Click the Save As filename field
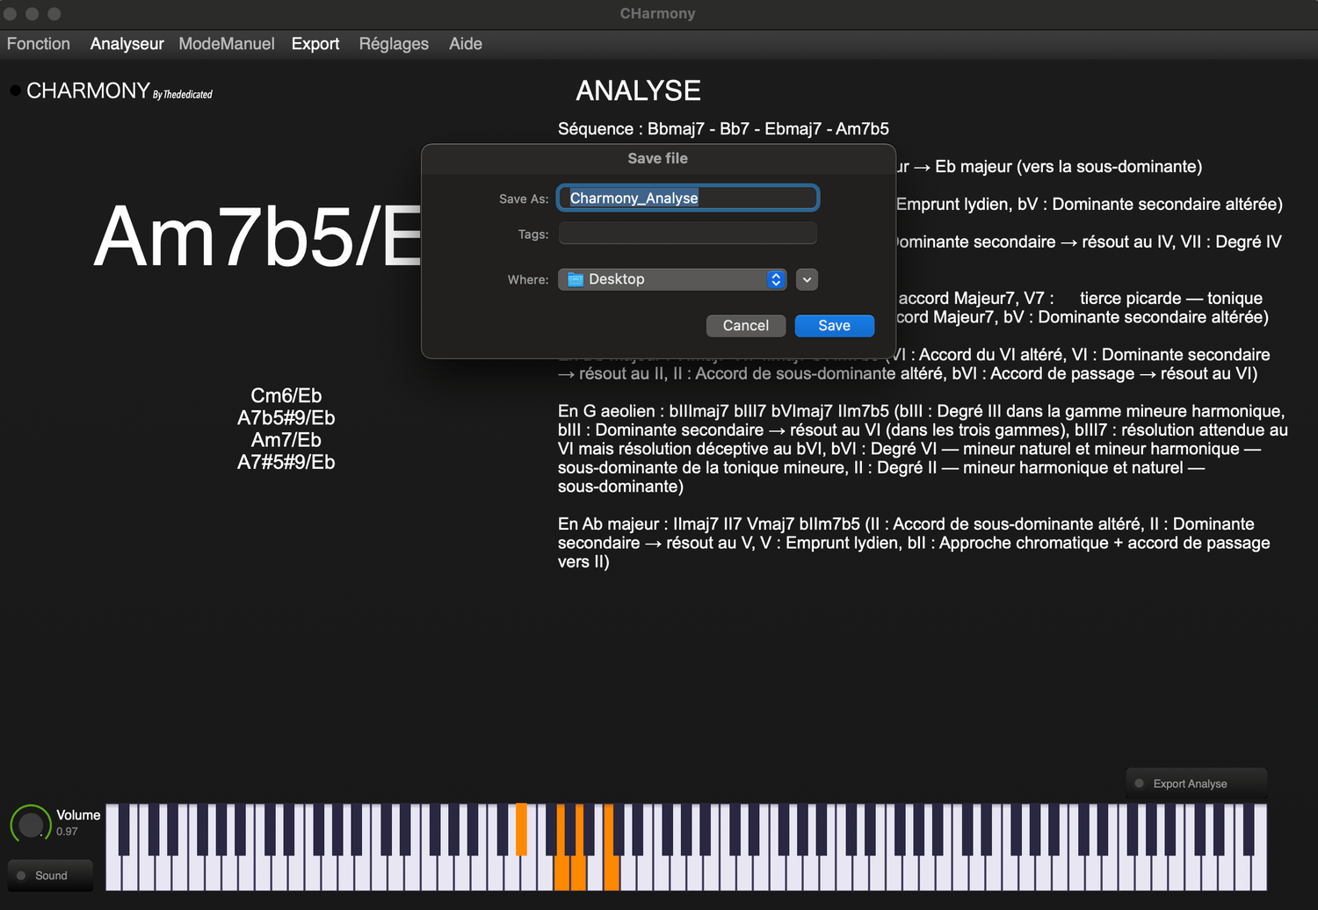The image size is (1318, 910). point(688,198)
